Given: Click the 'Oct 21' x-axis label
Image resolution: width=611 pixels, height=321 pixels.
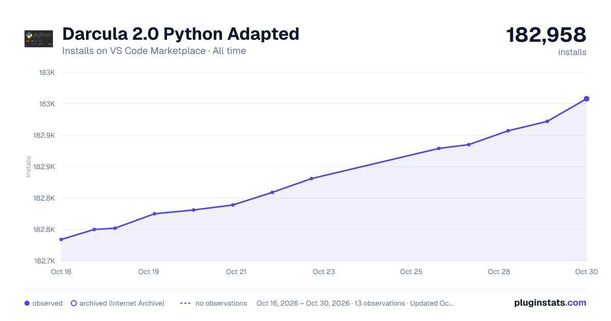Looking at the screenshot, I should point(236,272).
